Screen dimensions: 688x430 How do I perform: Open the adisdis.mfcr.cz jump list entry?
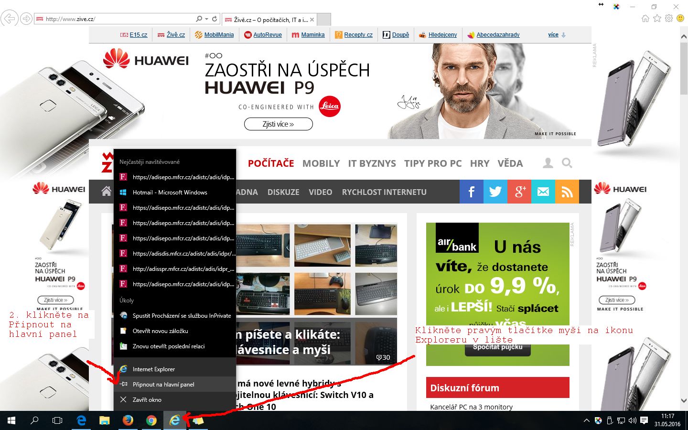click(x=175, y=254)
